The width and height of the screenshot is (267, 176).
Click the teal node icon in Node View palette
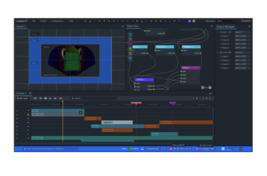pos(130,35)
